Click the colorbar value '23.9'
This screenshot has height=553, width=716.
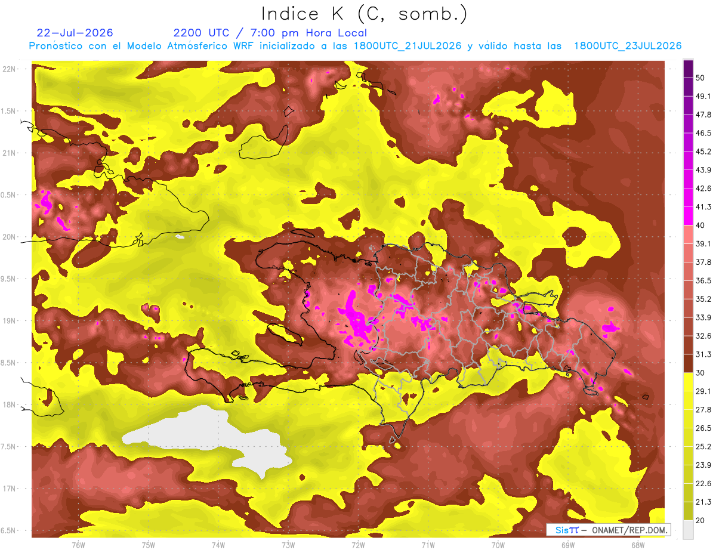(x=703, y=465)
